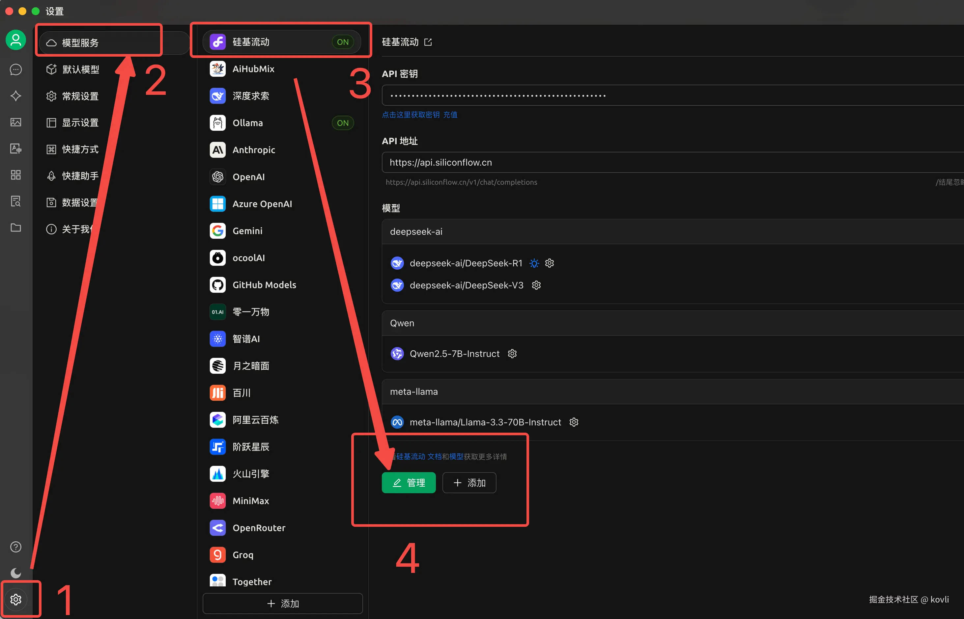Collapse the deepseek-ai model group
This screenshot has height=619, width=964.
pyautogui.click(x=416, y=231)
